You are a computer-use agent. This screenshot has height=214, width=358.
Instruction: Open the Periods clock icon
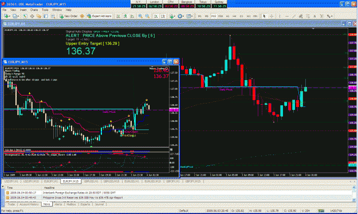point(180,16)
